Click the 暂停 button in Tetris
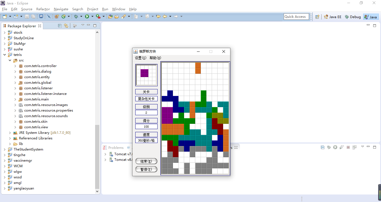Image resolution: width=381 pixels, height=202 pixels. [146, 169]
